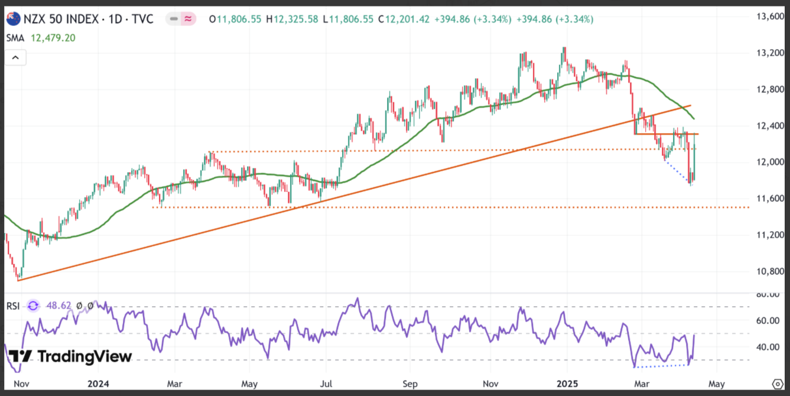Click the close price C12,201.42

403,20
